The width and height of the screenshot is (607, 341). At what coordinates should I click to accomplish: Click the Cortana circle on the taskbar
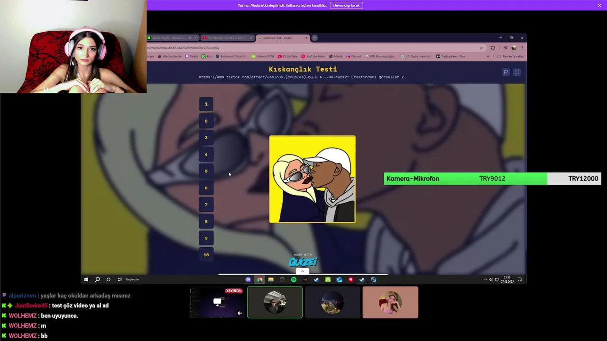tap(108, 279)
